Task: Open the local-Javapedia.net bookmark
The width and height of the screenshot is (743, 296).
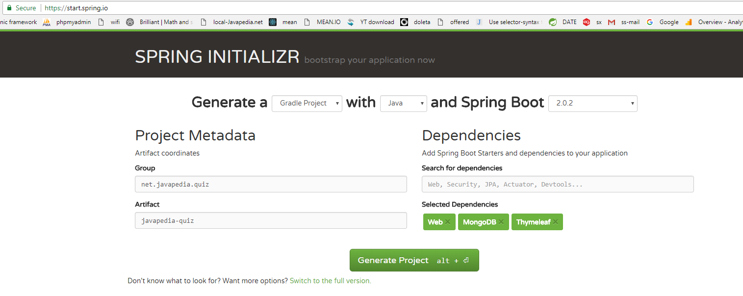Action: [232, 22]
